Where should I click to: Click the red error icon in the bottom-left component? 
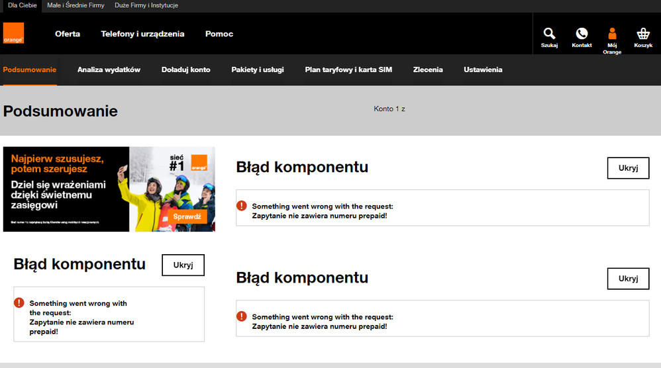tap(19, 303)
